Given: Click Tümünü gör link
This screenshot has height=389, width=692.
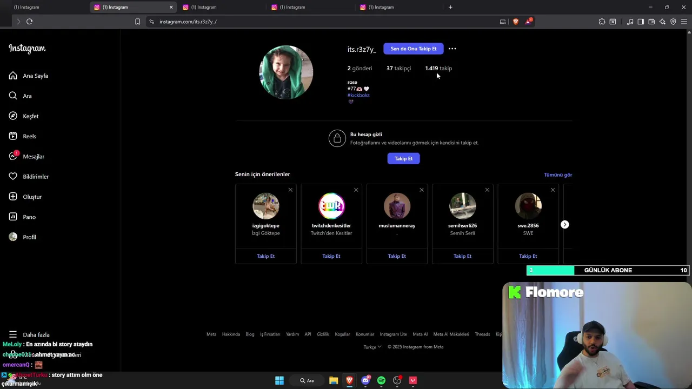Looking at the screenshot, I should [x=558, y=175].
